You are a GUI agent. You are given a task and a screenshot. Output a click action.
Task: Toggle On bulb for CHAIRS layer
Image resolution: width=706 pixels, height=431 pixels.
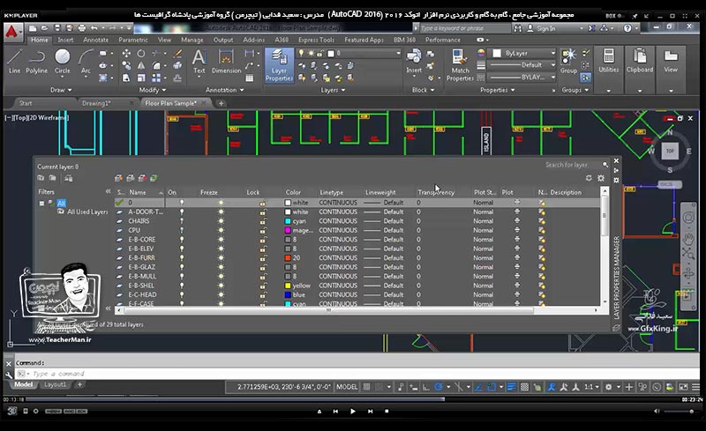pos(182,221)
